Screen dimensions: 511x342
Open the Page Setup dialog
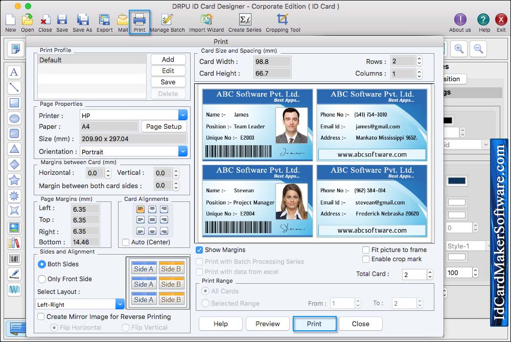point(164,126)
